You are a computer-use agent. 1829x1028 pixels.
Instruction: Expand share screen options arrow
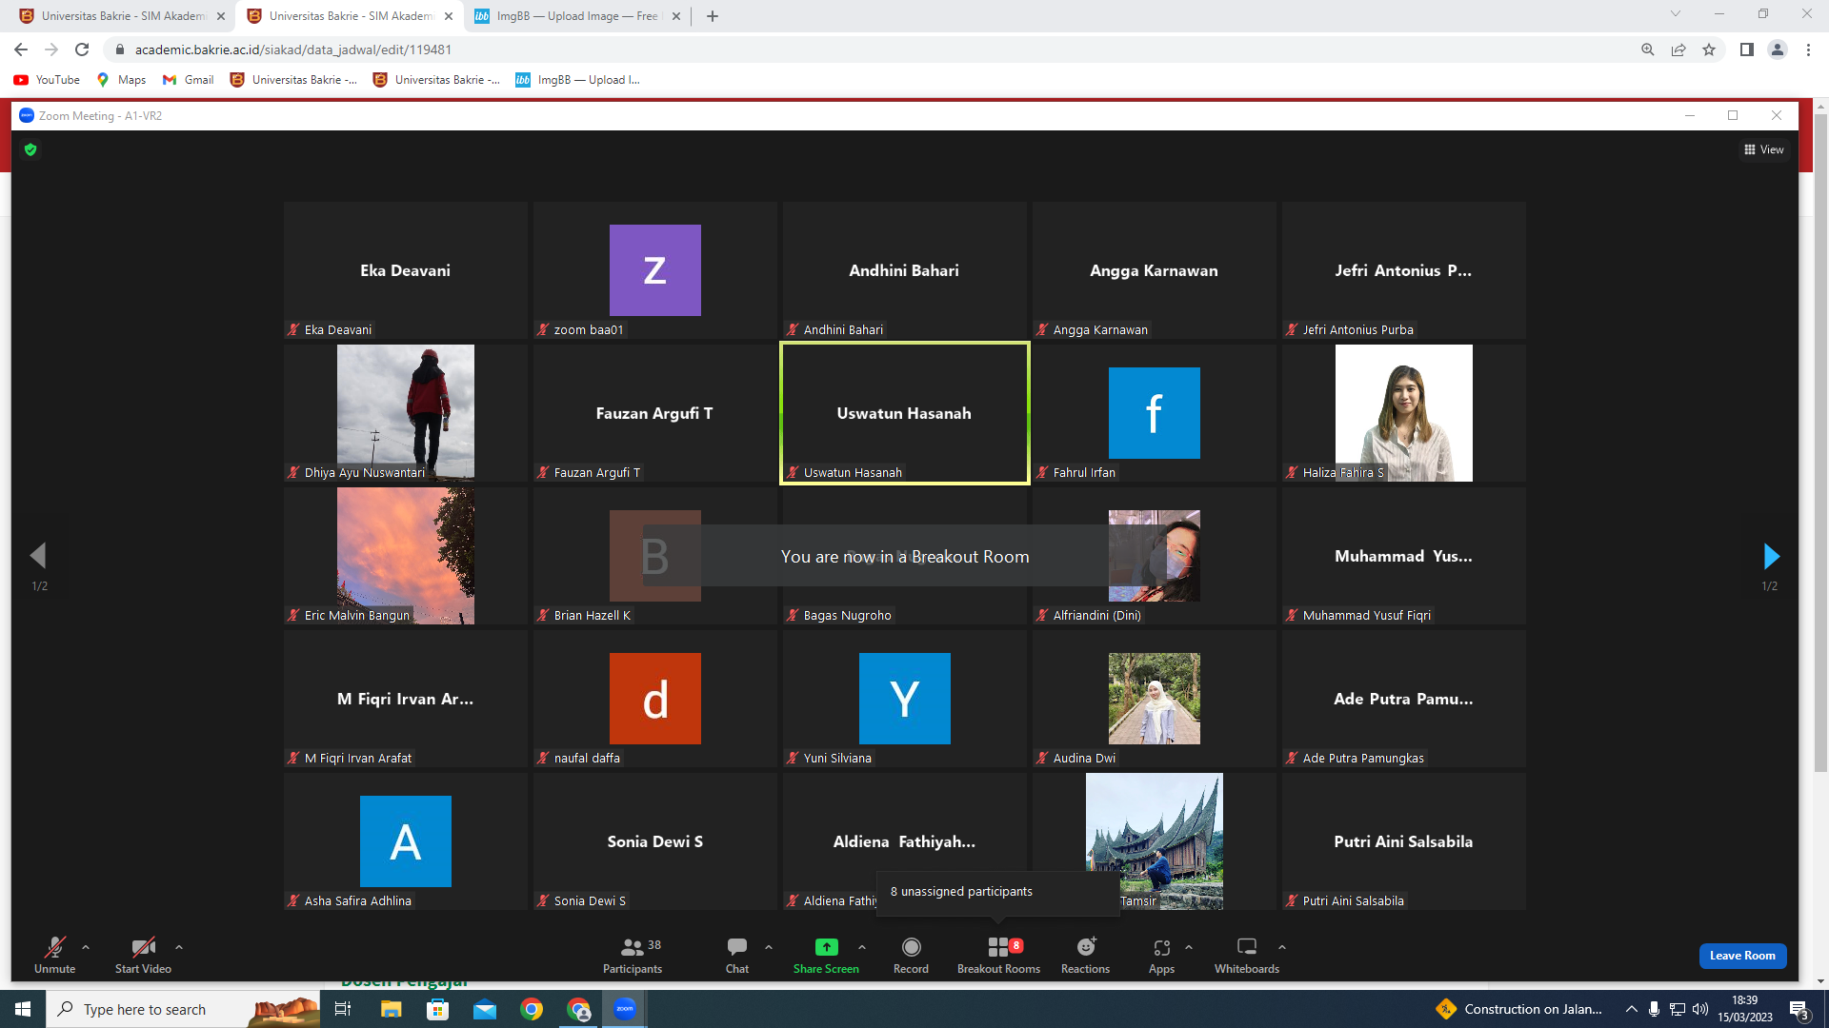862,947
